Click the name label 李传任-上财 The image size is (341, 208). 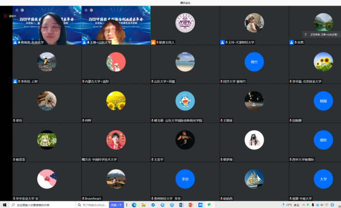point(30,81)
